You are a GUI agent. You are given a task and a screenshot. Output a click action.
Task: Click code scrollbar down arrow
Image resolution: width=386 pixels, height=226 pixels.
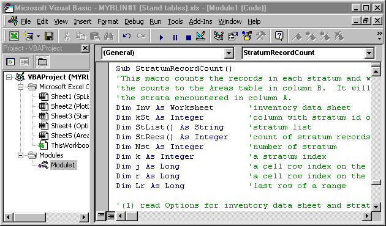[x=376, y=207]
